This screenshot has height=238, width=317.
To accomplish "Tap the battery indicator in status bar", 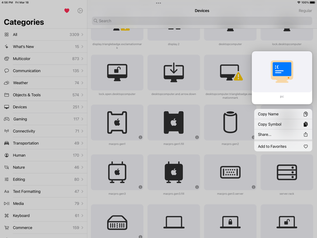I will click(312, 2).
